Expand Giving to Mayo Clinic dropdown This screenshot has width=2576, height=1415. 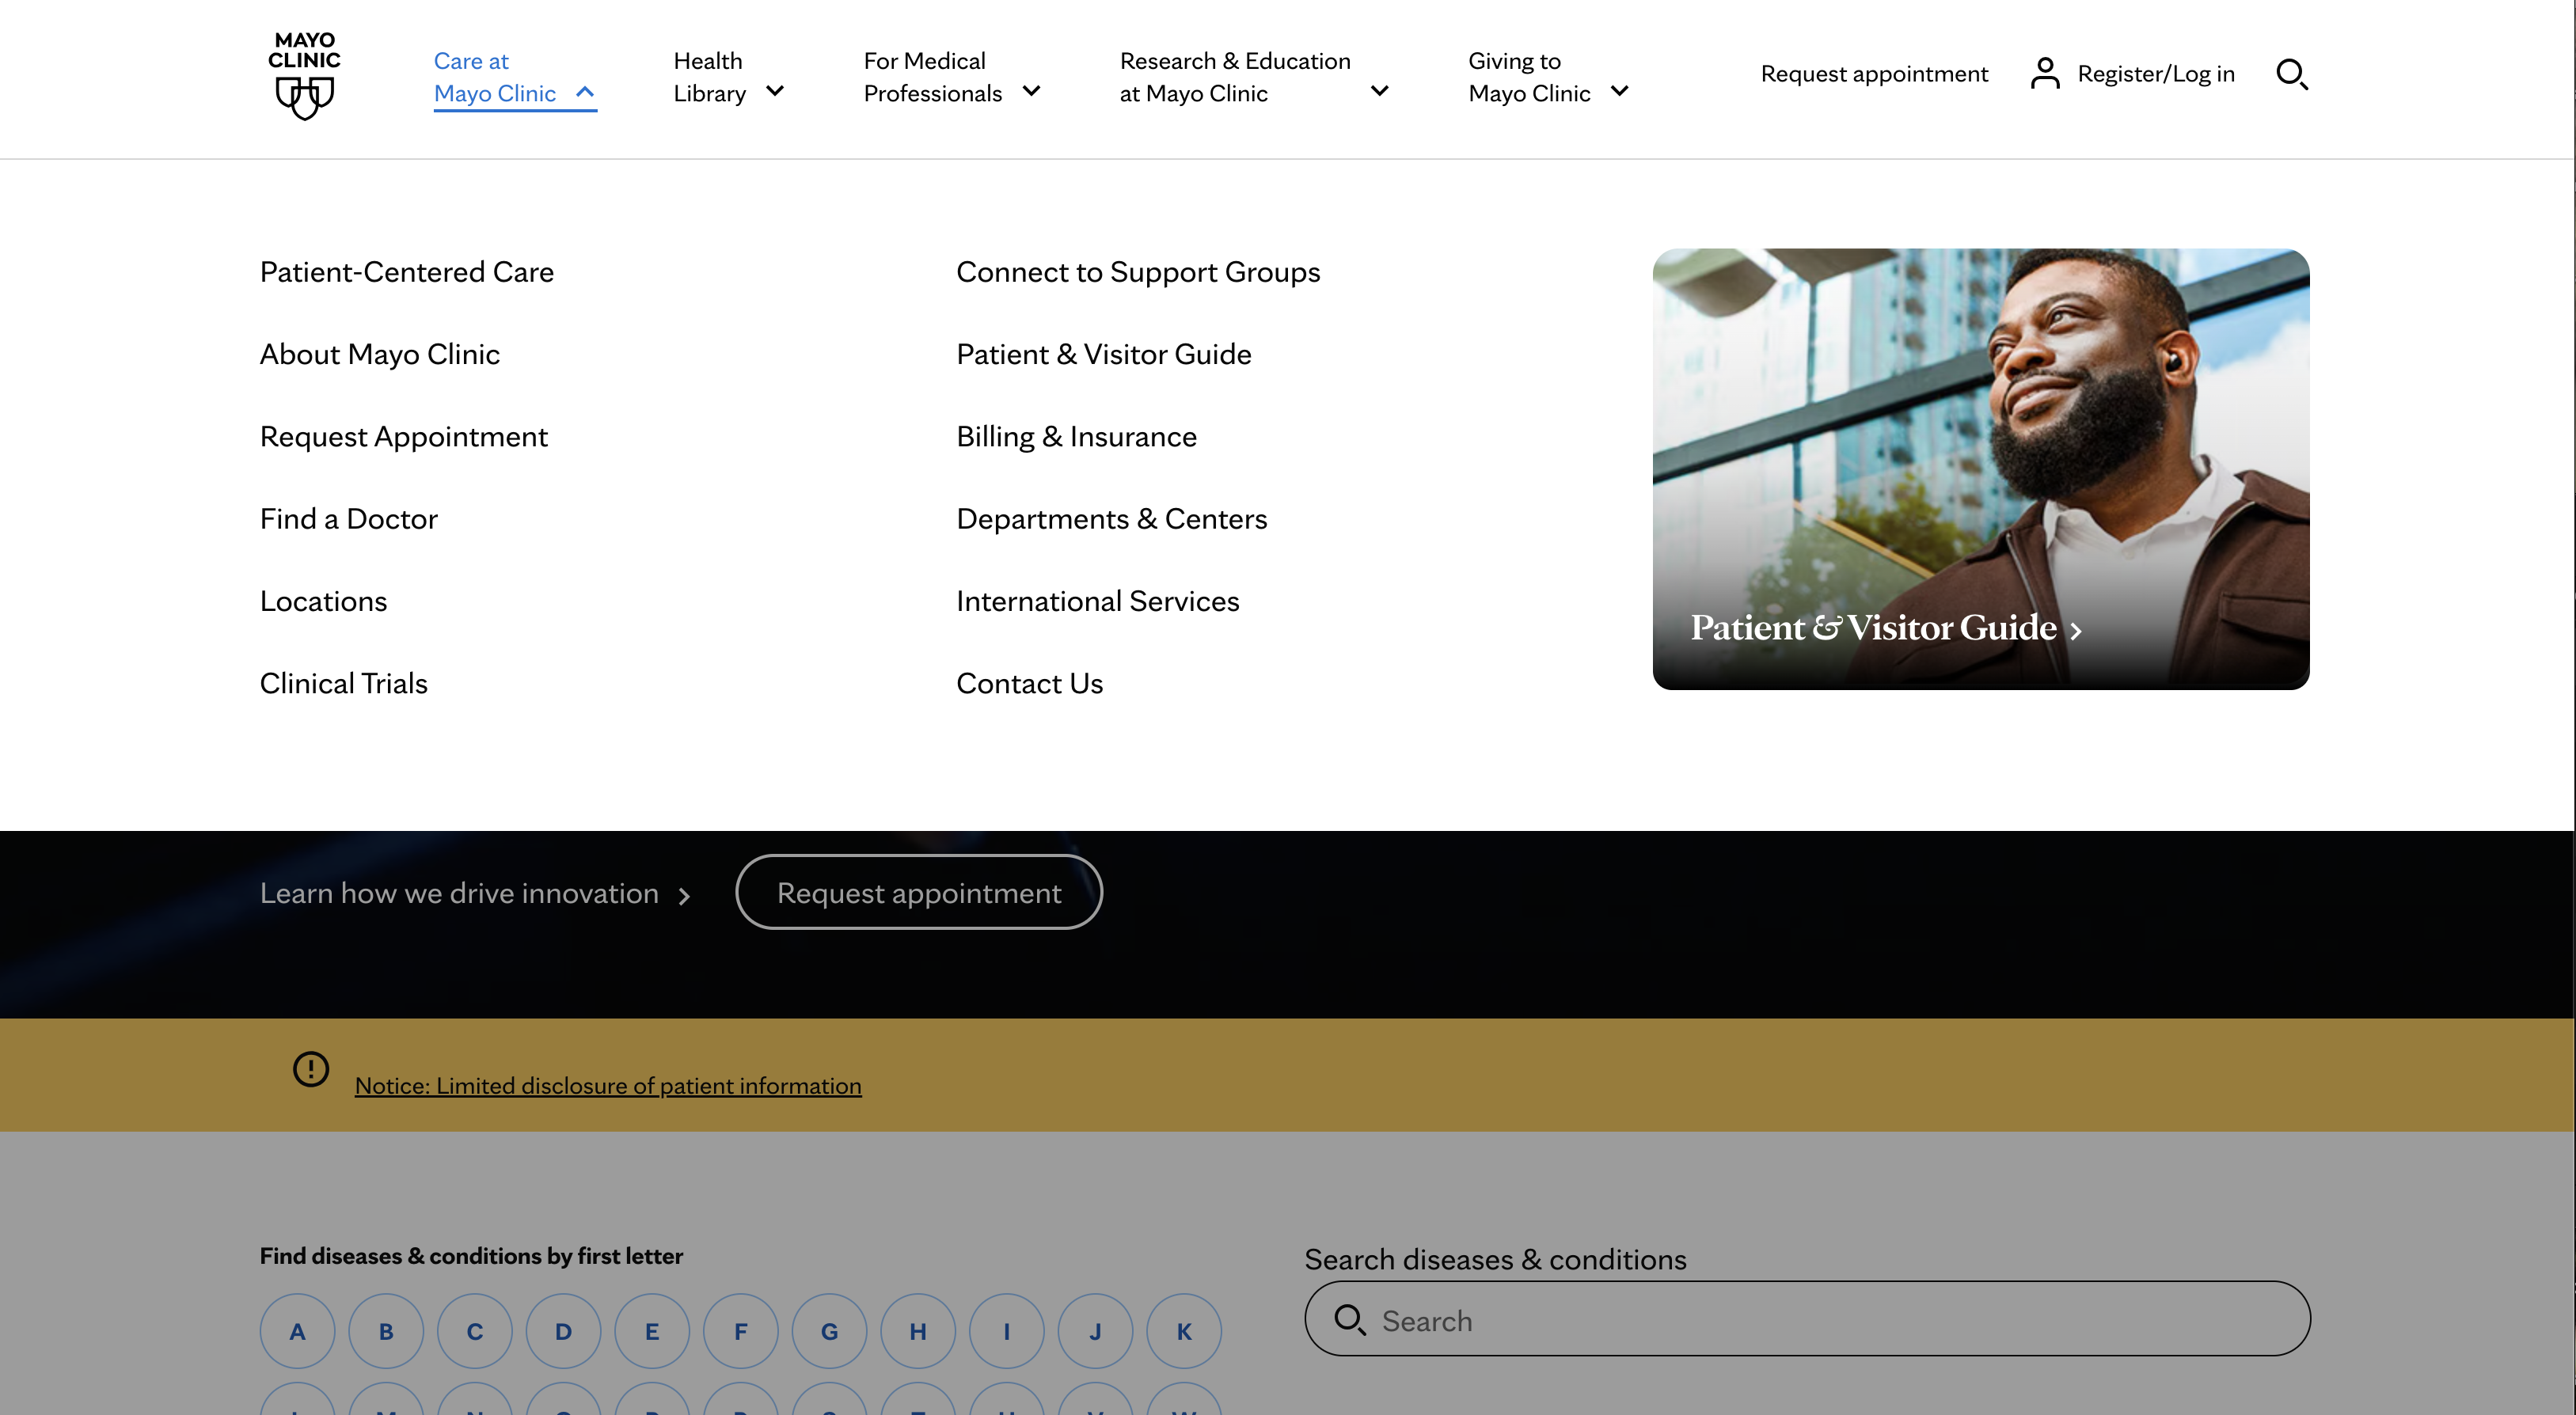[1549, 77]
